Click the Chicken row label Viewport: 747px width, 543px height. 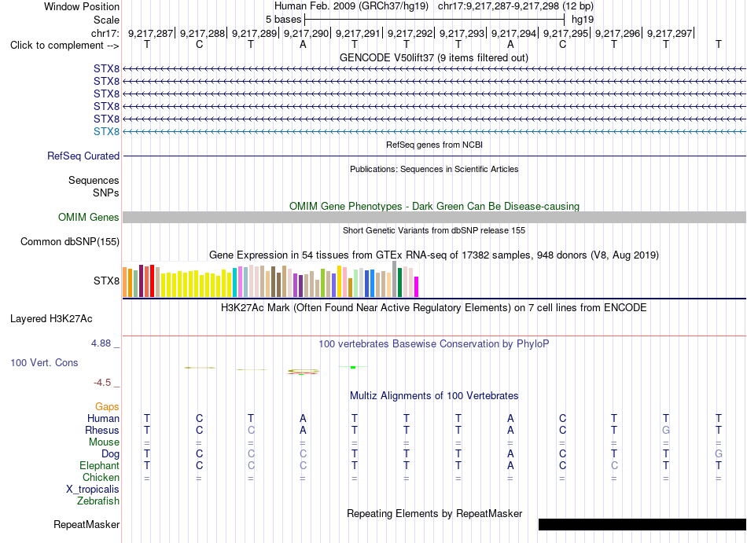[101, 478]
